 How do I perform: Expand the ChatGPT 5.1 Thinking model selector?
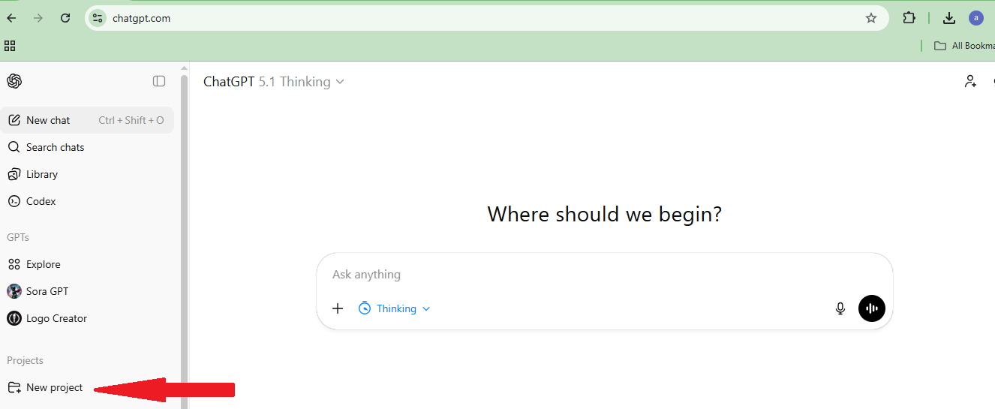[x=274, y=82]
